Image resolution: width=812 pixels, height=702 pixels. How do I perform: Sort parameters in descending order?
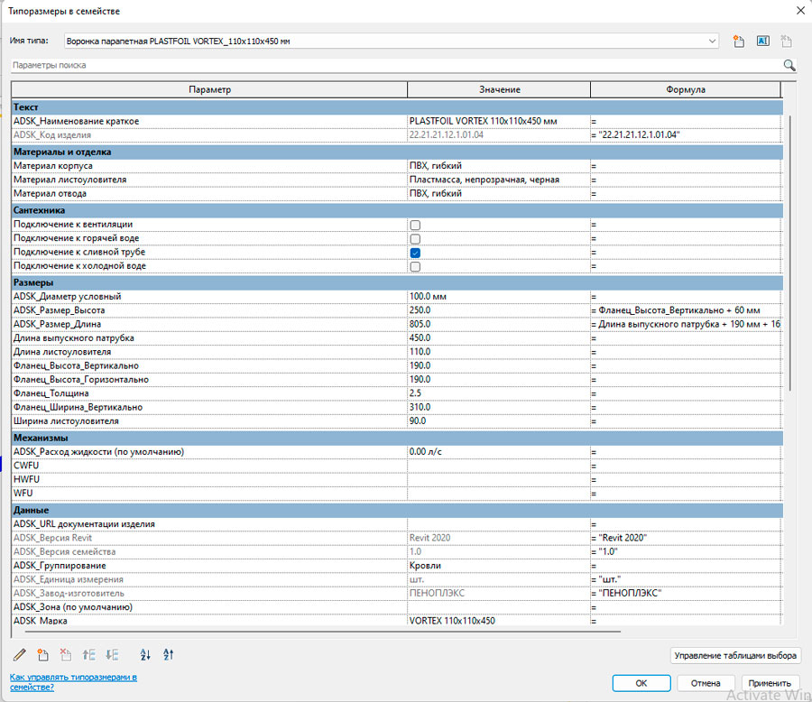[x=169, y=655]
